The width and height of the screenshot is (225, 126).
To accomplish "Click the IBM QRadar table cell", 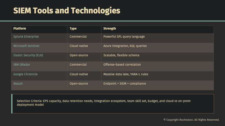I will 22,65.
